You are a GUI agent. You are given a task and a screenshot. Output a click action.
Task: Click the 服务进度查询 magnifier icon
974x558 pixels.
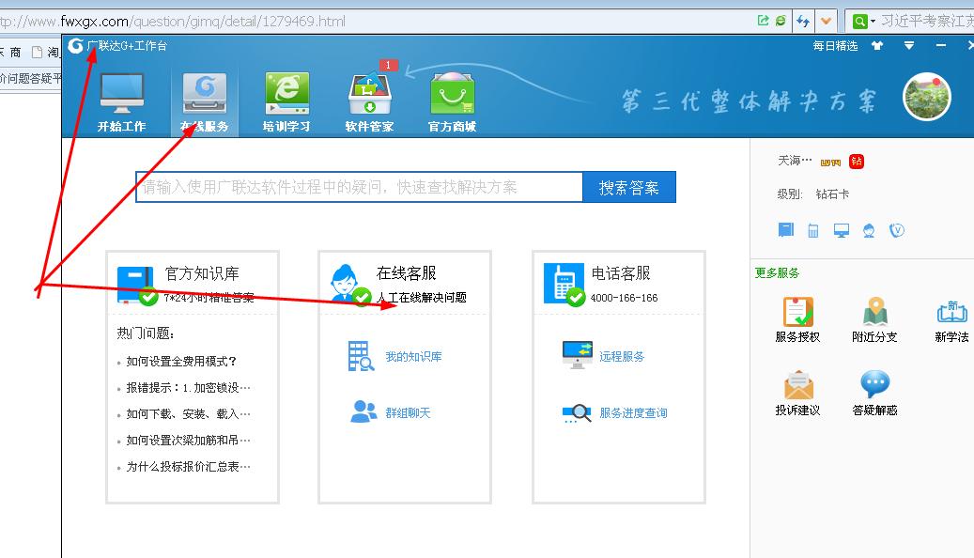pos(577,413)
